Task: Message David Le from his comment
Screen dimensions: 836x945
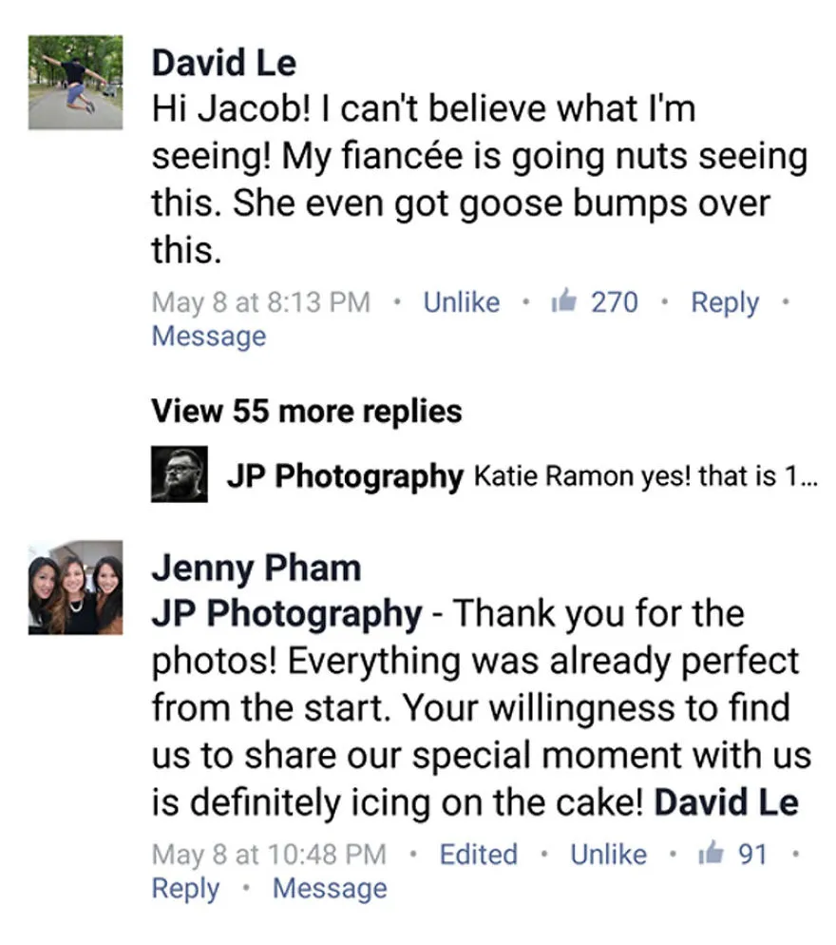Action: [208, 337]
